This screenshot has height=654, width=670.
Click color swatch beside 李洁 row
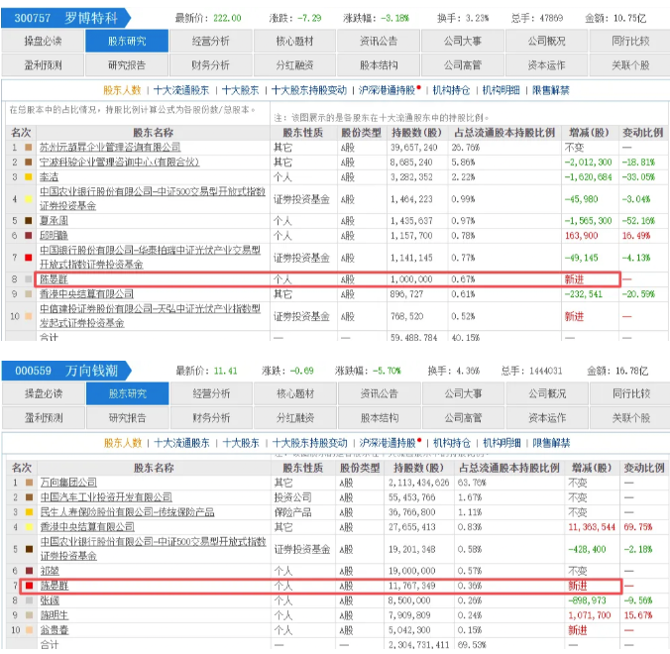(29, 176)
